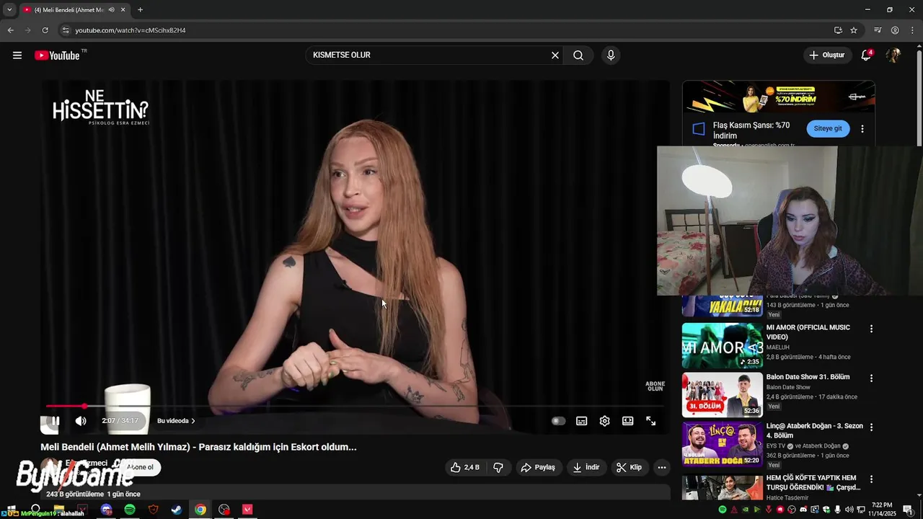Click the video title 'Meli Bendeli'

coord(198,447)
